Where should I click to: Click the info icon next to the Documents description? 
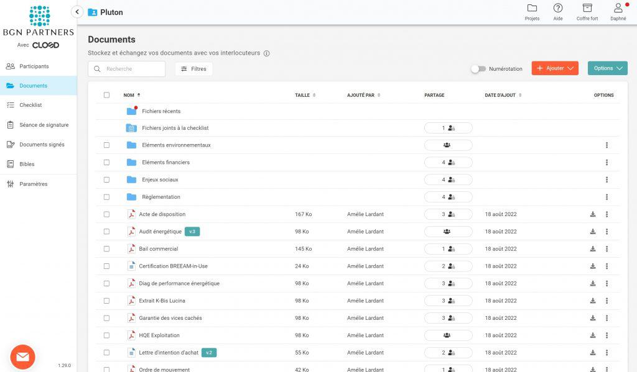pos(266,53)
